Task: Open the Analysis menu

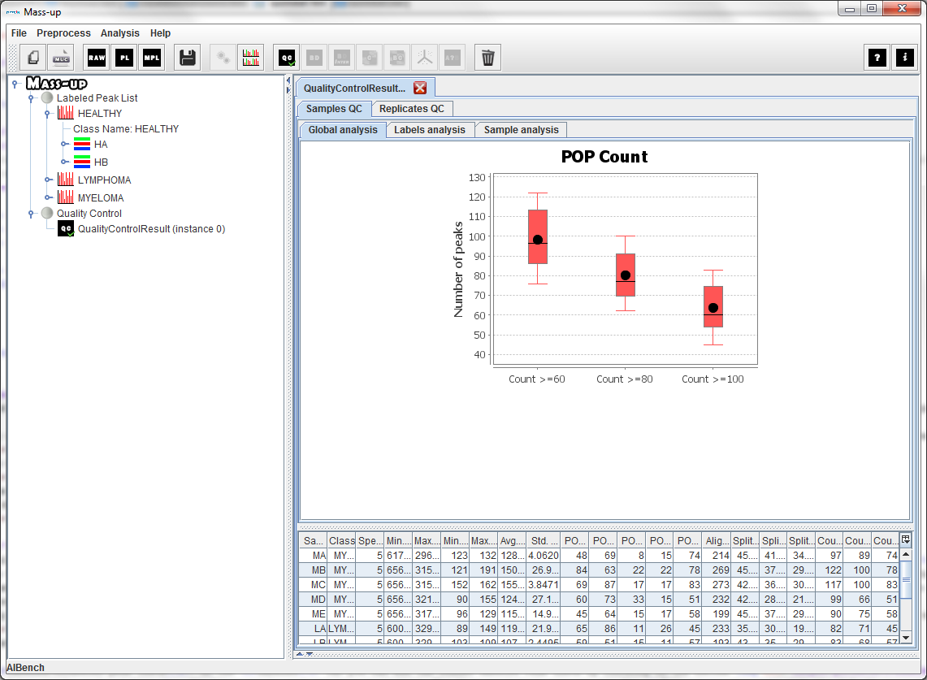Action: coord(119,33)
